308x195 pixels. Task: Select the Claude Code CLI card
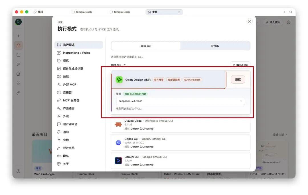coord(180,125)
